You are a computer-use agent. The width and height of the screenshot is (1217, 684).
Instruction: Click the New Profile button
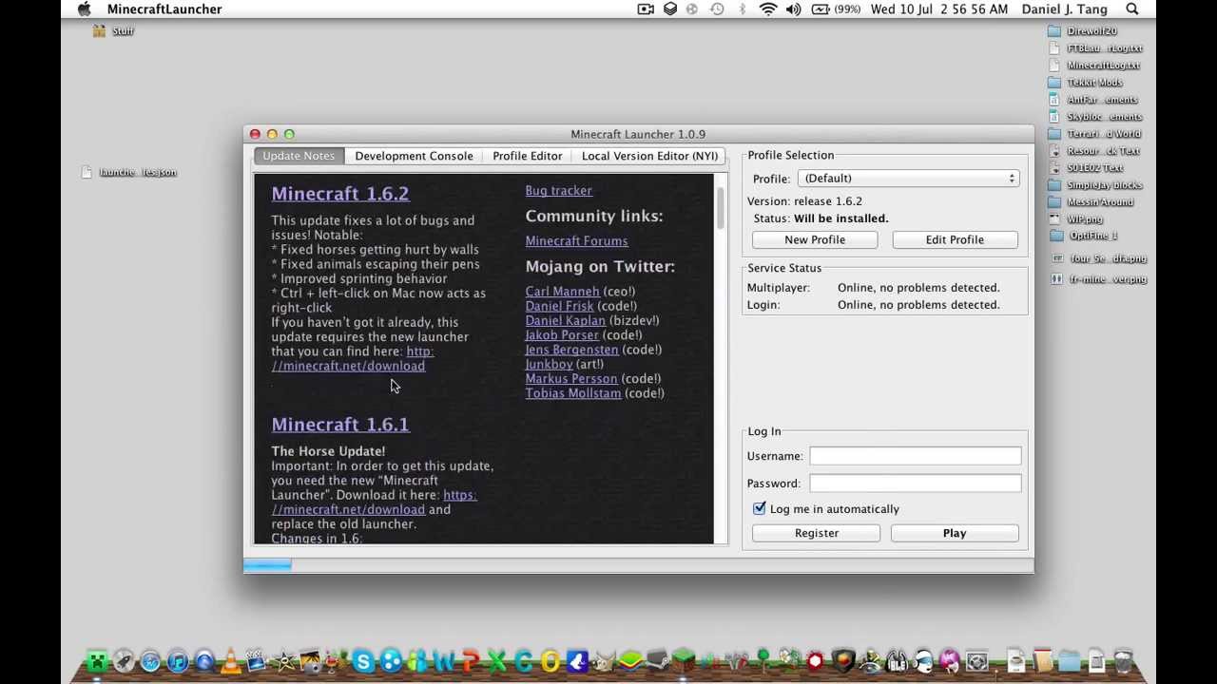click(815, 240)
